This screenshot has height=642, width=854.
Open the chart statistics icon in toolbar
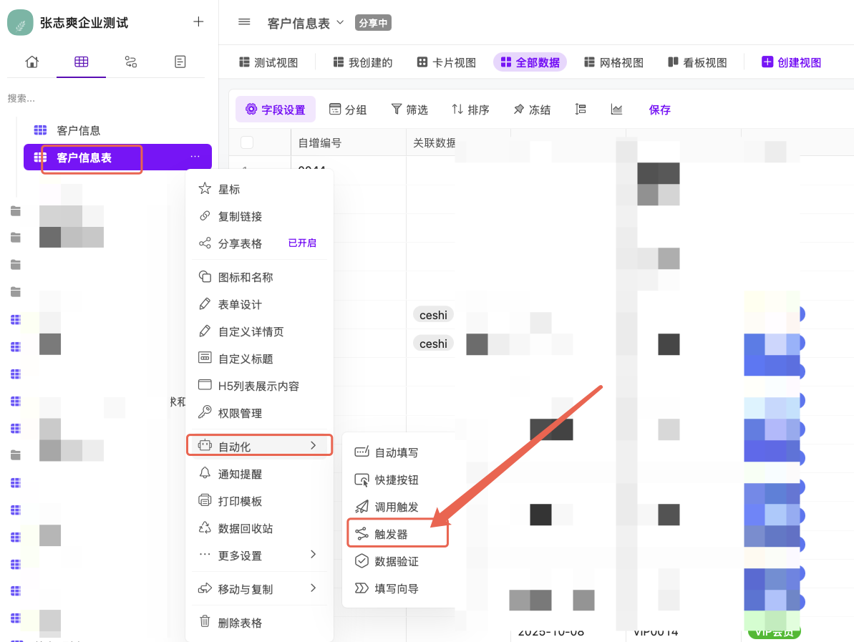(x=616, y=110)
